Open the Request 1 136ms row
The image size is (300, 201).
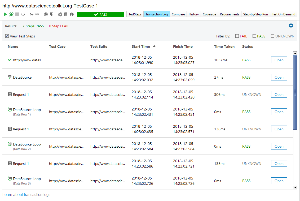(279, 129)
